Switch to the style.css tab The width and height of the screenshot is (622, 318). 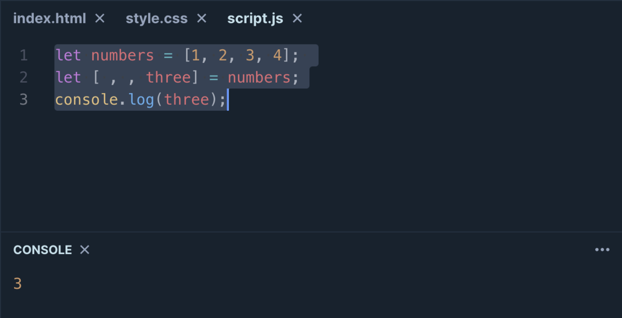click(x=156, y=18)
